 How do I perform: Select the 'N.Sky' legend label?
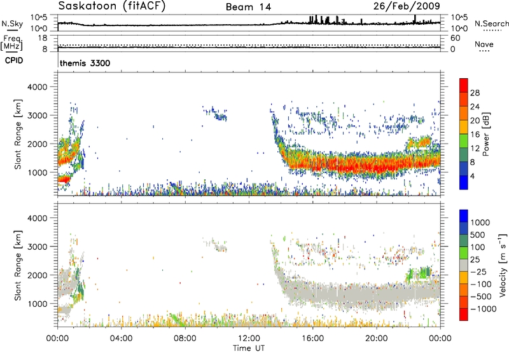(12, 24)
